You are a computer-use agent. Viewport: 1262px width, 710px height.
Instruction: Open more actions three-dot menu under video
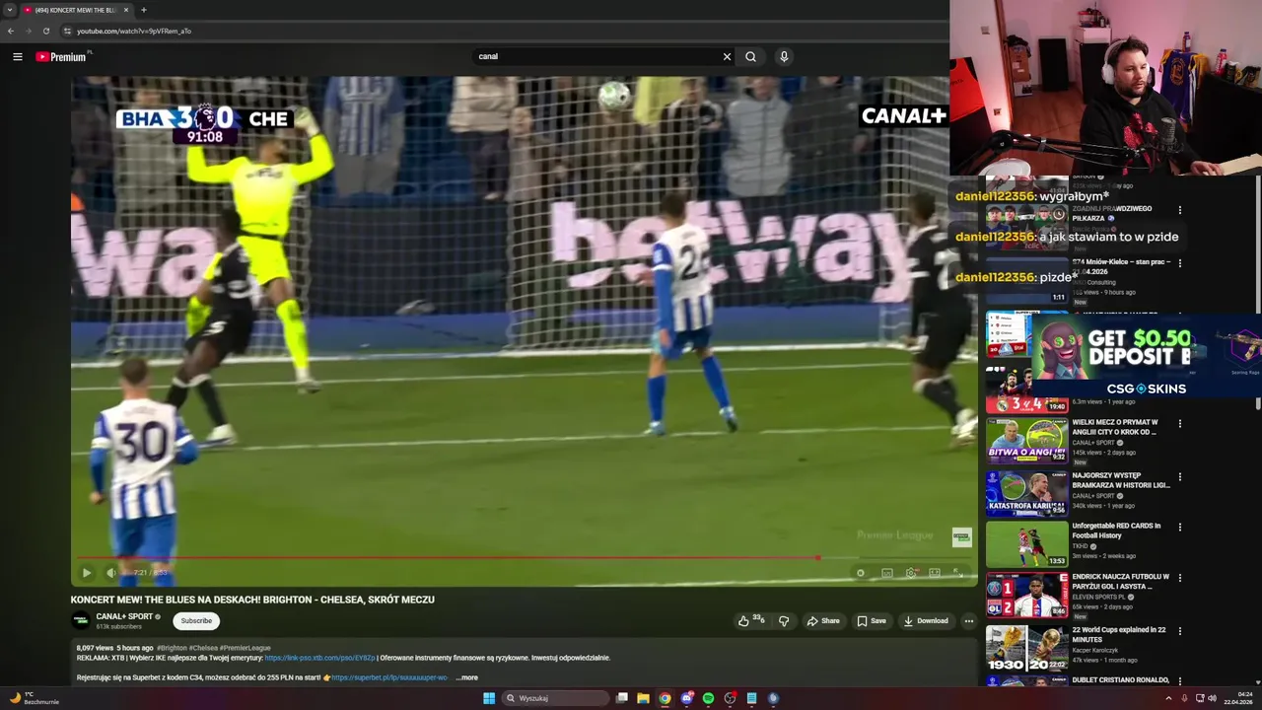coord(968,620)
